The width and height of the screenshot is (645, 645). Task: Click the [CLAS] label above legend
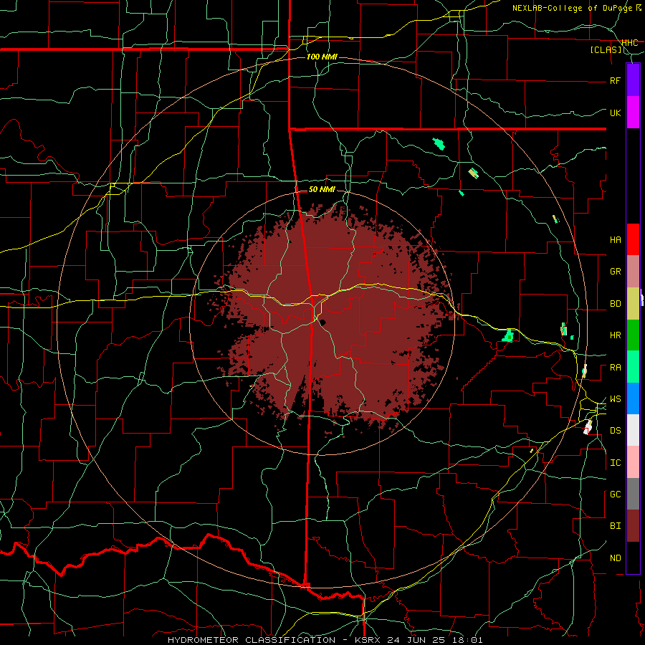pos(606,49)
